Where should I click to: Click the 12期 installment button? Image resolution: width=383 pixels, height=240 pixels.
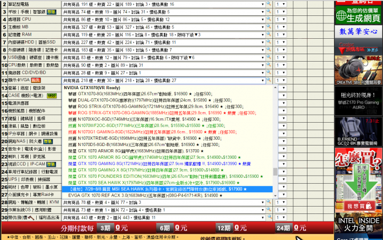[x=224, y=228]
